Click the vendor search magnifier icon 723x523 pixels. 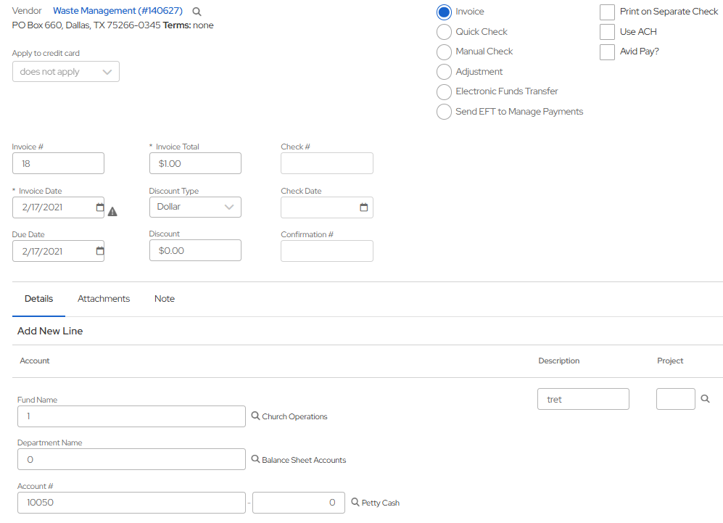[197, 12]
